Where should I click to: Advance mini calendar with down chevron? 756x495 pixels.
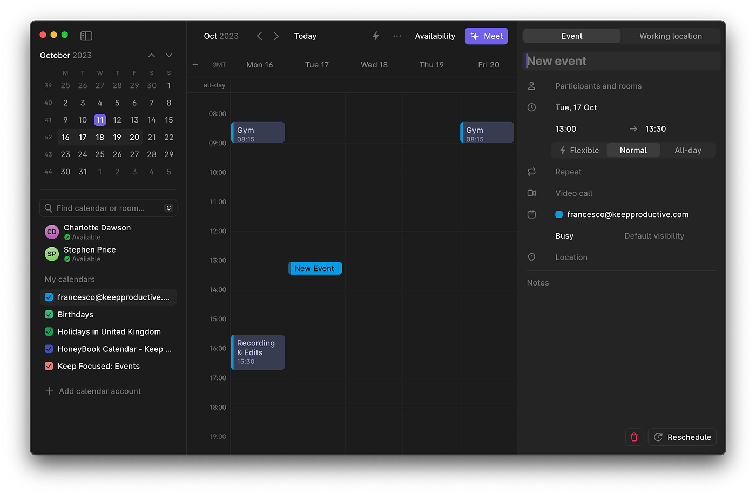169,55
